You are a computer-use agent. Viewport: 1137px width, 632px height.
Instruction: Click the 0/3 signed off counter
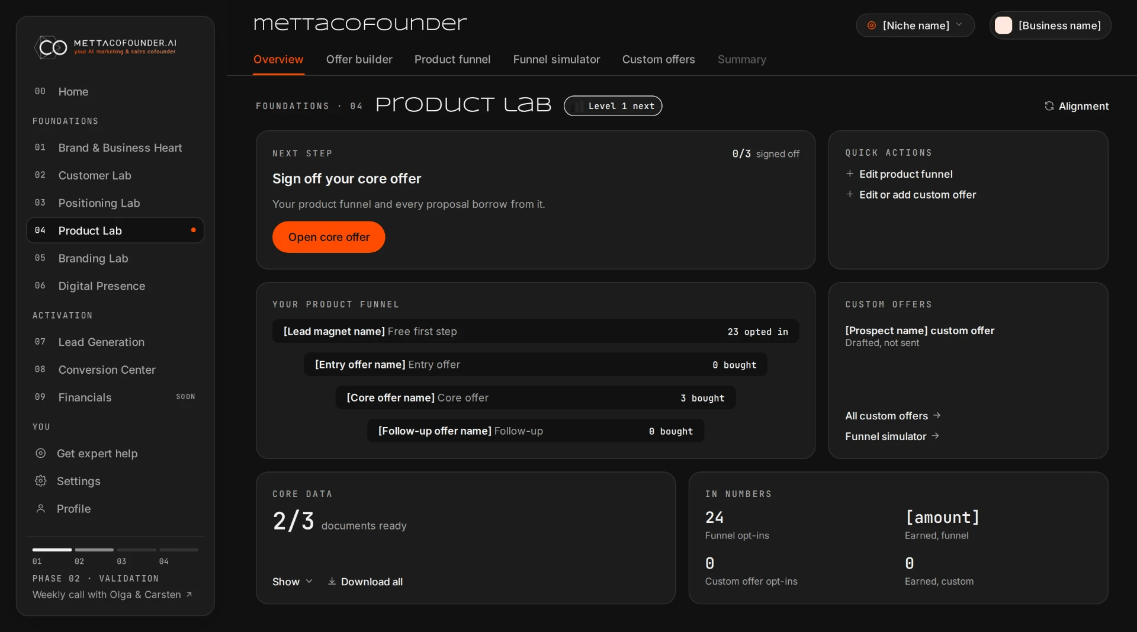pos(766,154)
